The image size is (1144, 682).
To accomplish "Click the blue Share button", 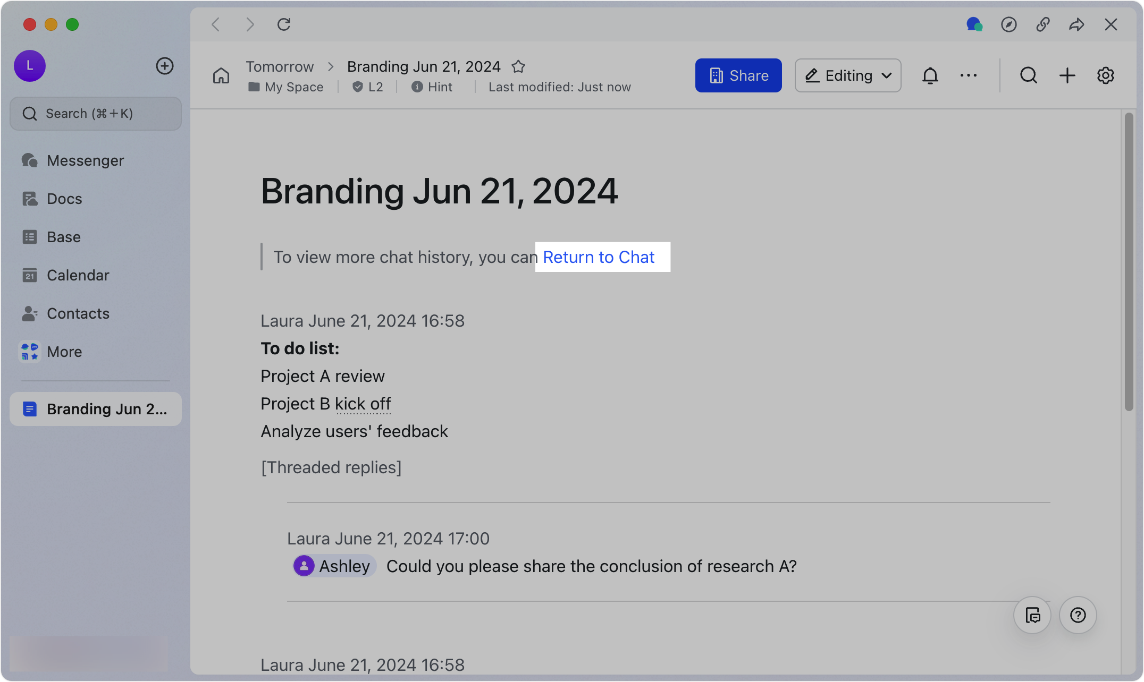I will tap(738, 76).
